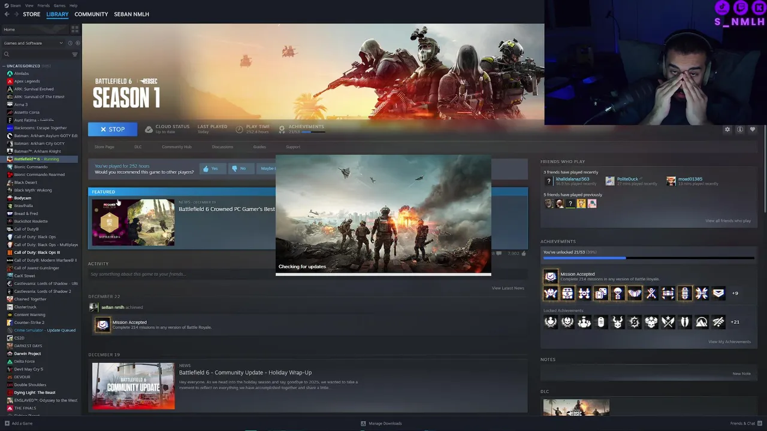The height and width of the screenshot is (431, 767).
Task: Go back with the navigation arrow
Action: click(x=7, y=14)
